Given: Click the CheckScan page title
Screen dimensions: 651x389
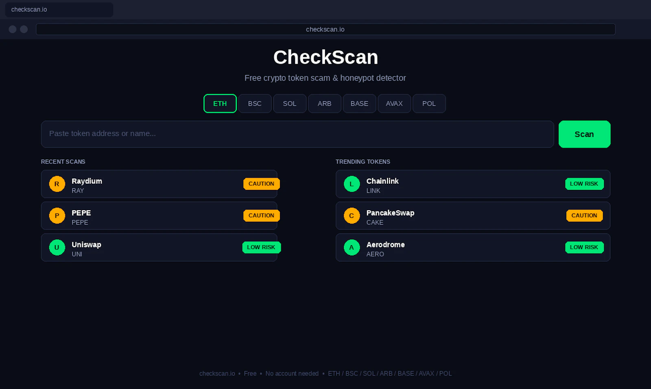Looking at the screenshot, I should pos(325,57).
